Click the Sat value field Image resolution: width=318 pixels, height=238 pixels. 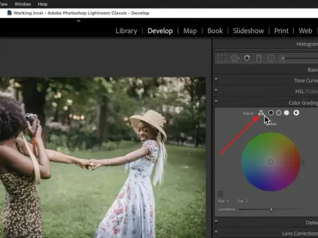247,201
